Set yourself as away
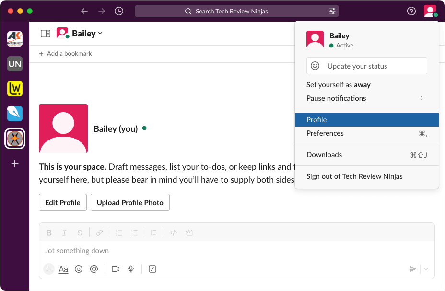The image size is (445, 291). pos(339,85)
